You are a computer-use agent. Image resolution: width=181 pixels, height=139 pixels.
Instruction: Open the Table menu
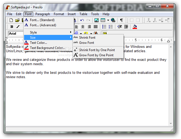coord(83,14)
